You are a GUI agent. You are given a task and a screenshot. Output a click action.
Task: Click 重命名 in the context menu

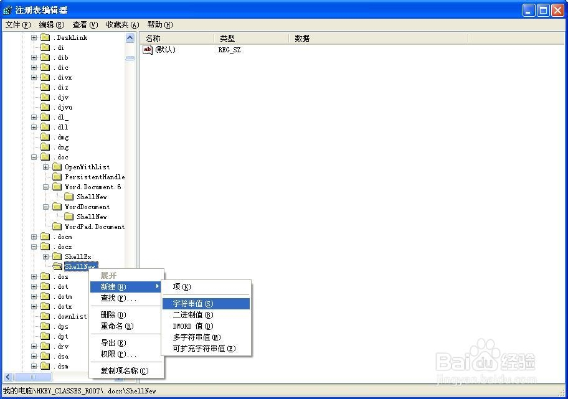[x=117, y=326]
